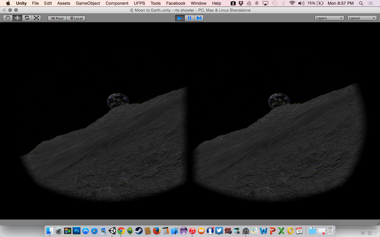Toggle Pivot/Center handle position
Viewport: 380px width, 237px height.
click(x=57, y=18)
